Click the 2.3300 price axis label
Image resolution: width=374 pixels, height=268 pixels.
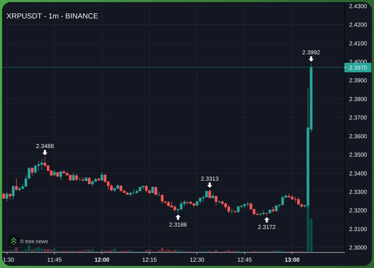pyautogui.click(x=358, y=192)
